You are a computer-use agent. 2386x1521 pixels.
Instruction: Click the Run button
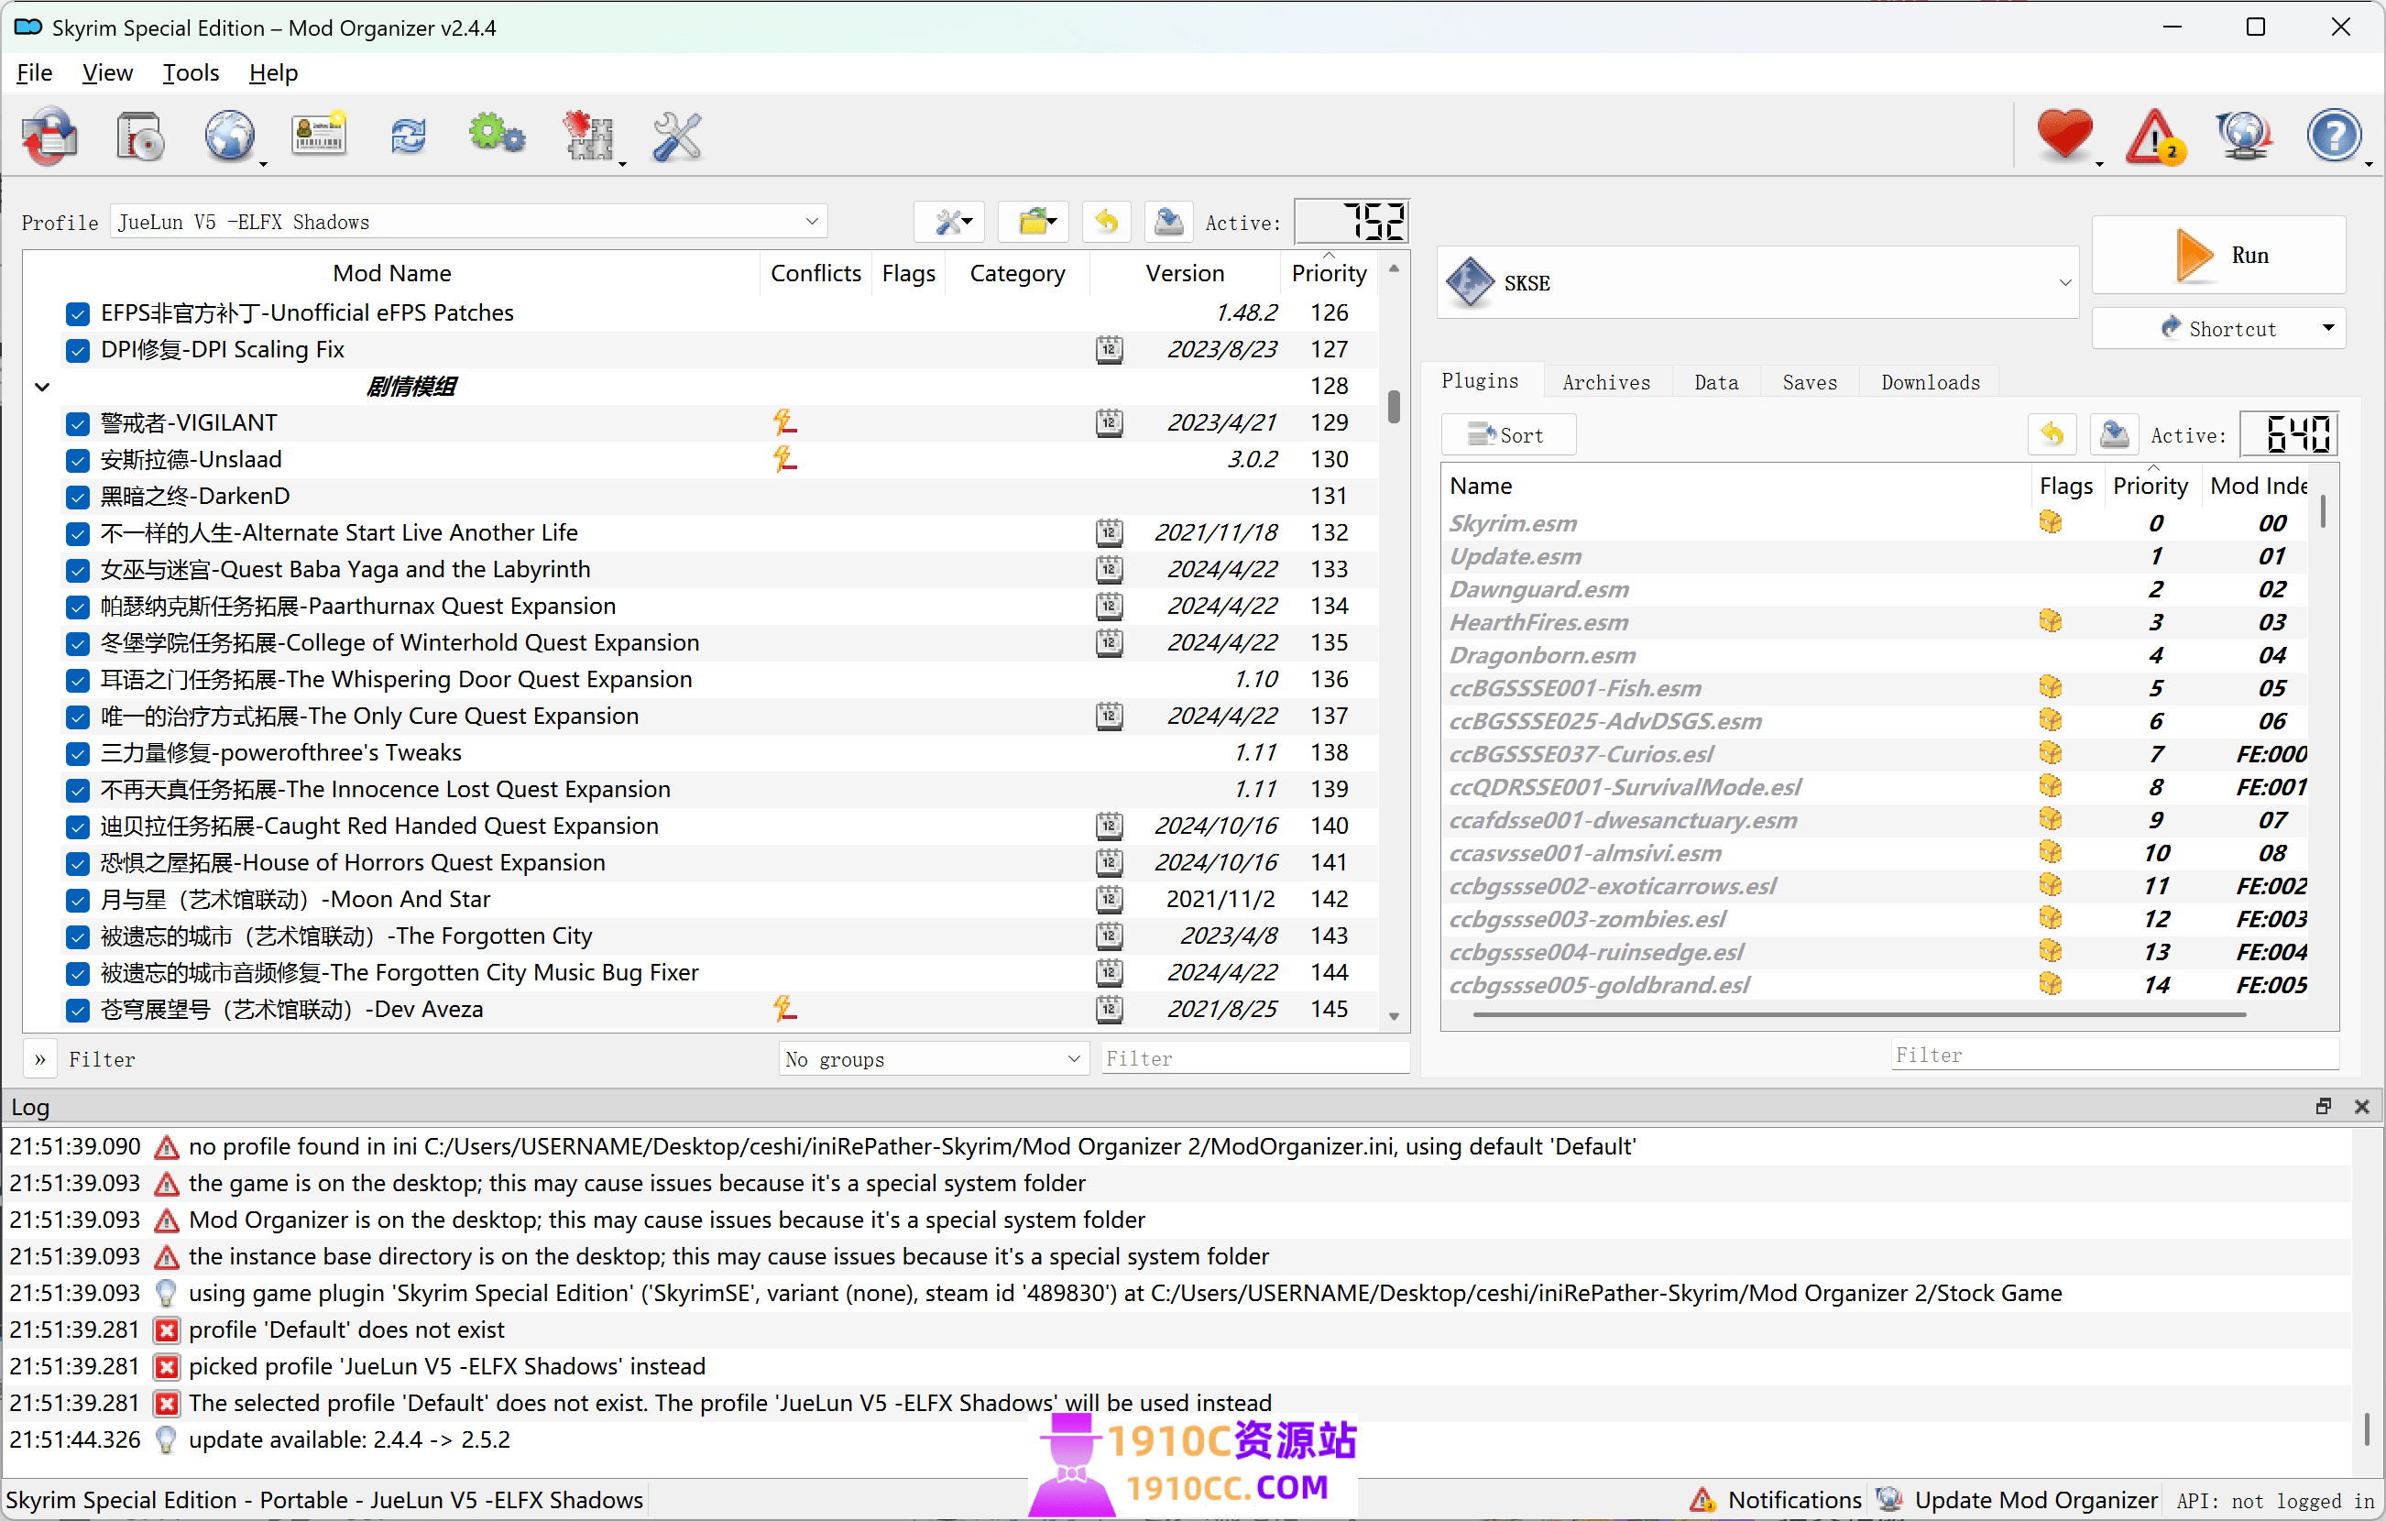pos(2218,256)
